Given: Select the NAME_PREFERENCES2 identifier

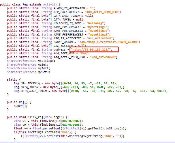Looking at the screenshot, I should pos(68,31).
